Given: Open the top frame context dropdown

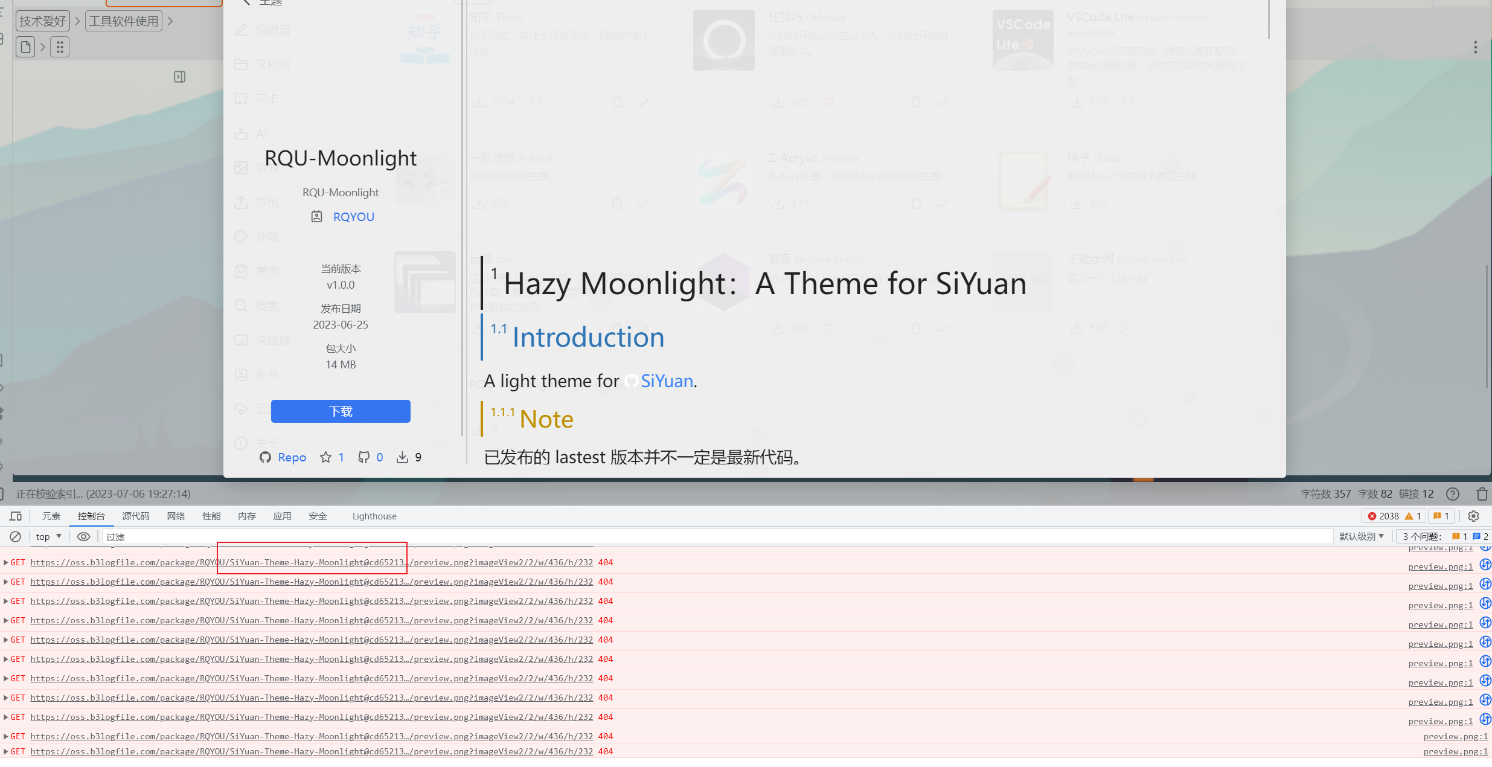Looking at the screenshot, I should [47, 536].
